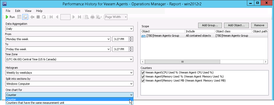Jump to the first page icon
The image size is (274, 105).
point(51,17)
